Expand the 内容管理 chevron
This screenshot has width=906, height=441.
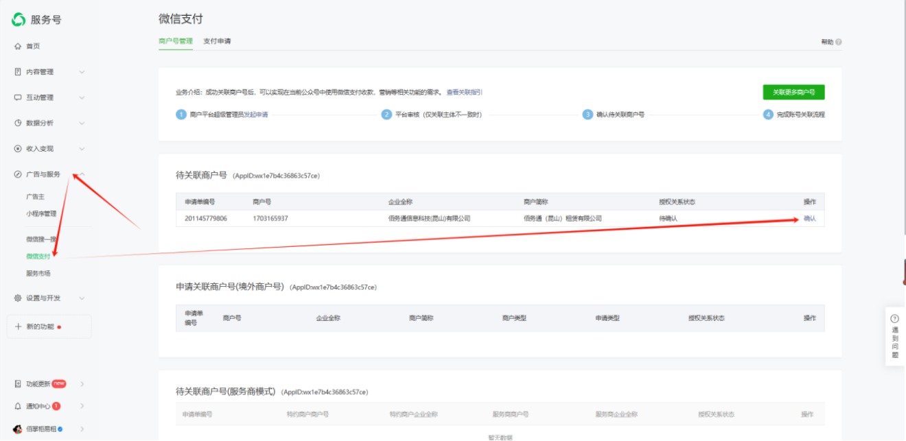coord(82,72)
